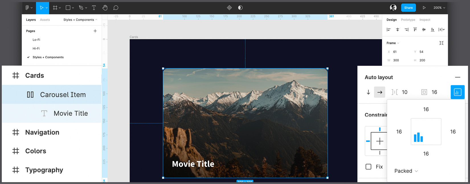The image size is (470, 184).
Task: Open alignment and padding panel button
Action: coord(457,92)
